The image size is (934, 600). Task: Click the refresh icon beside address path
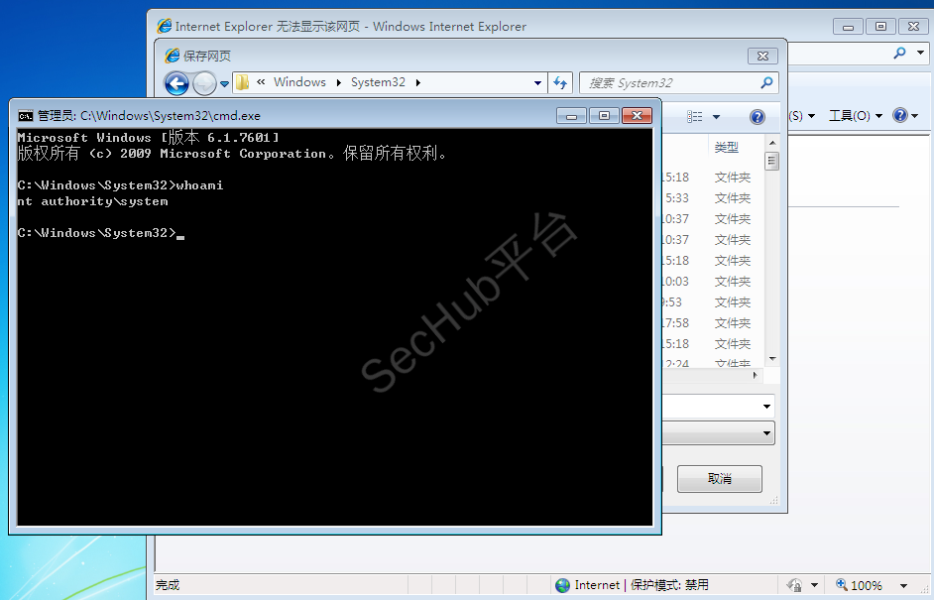[561, 83]
